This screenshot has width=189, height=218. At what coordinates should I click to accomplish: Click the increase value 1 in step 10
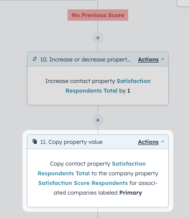129,91
